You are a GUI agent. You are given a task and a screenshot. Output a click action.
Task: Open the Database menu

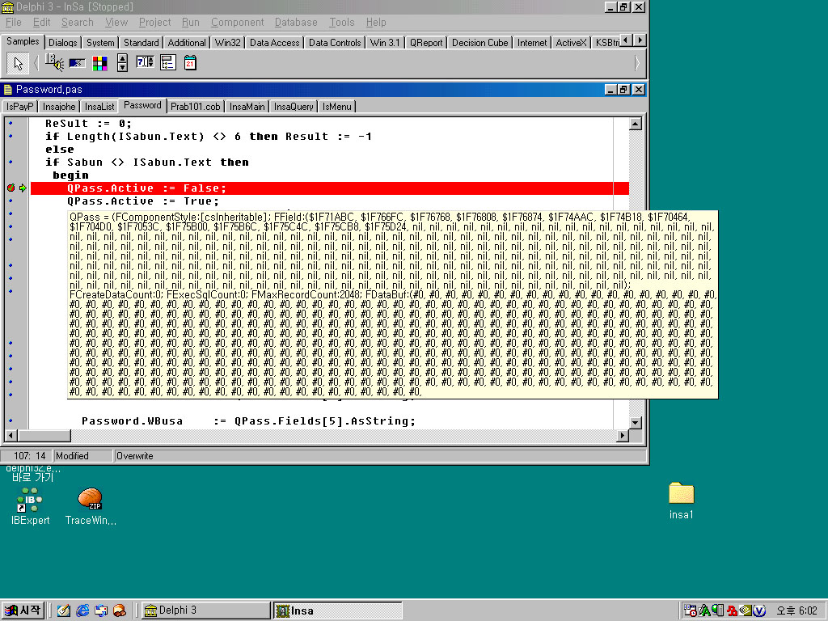[296, 23]
